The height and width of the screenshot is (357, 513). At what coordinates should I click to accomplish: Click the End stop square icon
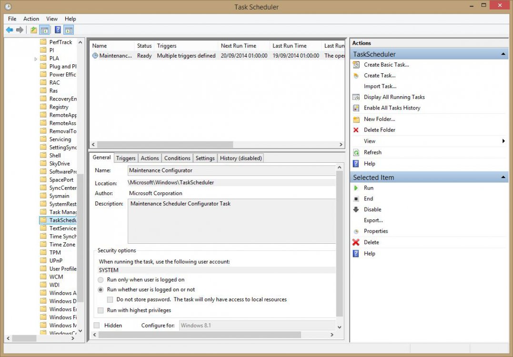click(356, 199)
